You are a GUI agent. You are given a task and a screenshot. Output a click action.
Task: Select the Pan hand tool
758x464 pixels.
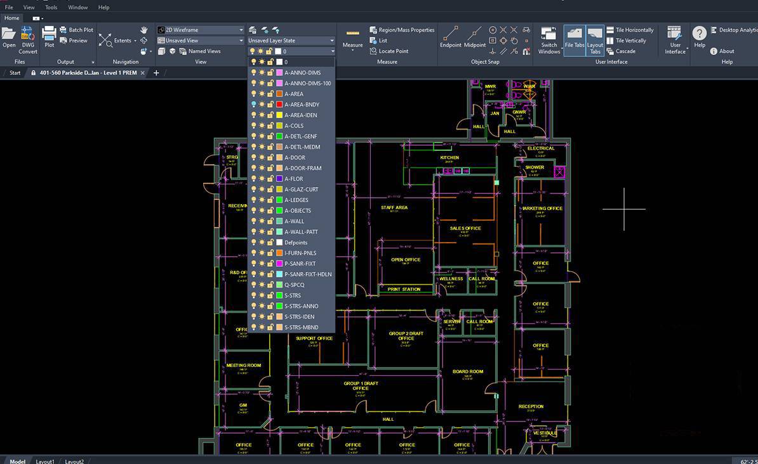[x=144, y=30]
